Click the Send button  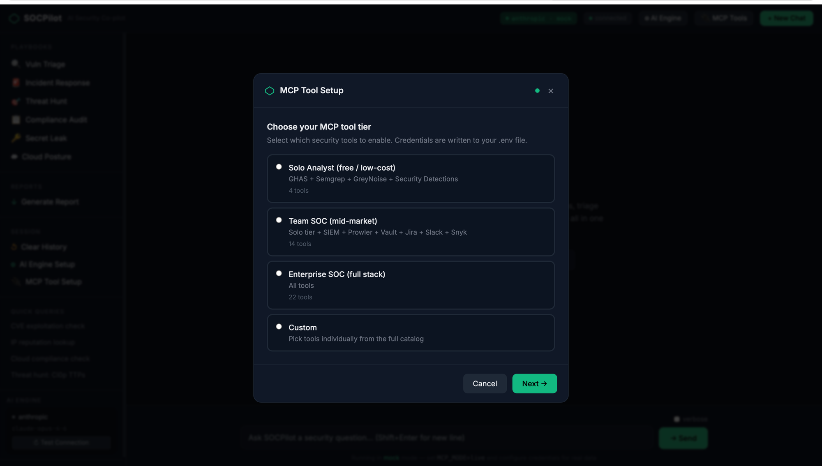click(x=683, y=438)
